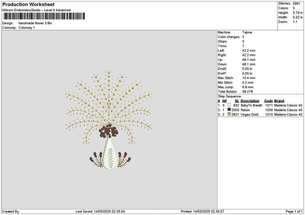Select the dark Raisin color swatch
This screenshot has height=215, width=305.
230,110
